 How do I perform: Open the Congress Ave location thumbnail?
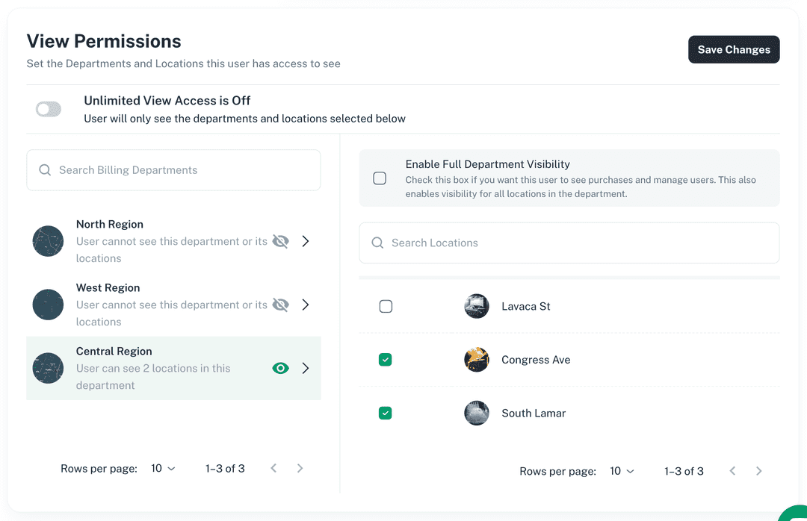pyautogui.click(x=476, y=359)
